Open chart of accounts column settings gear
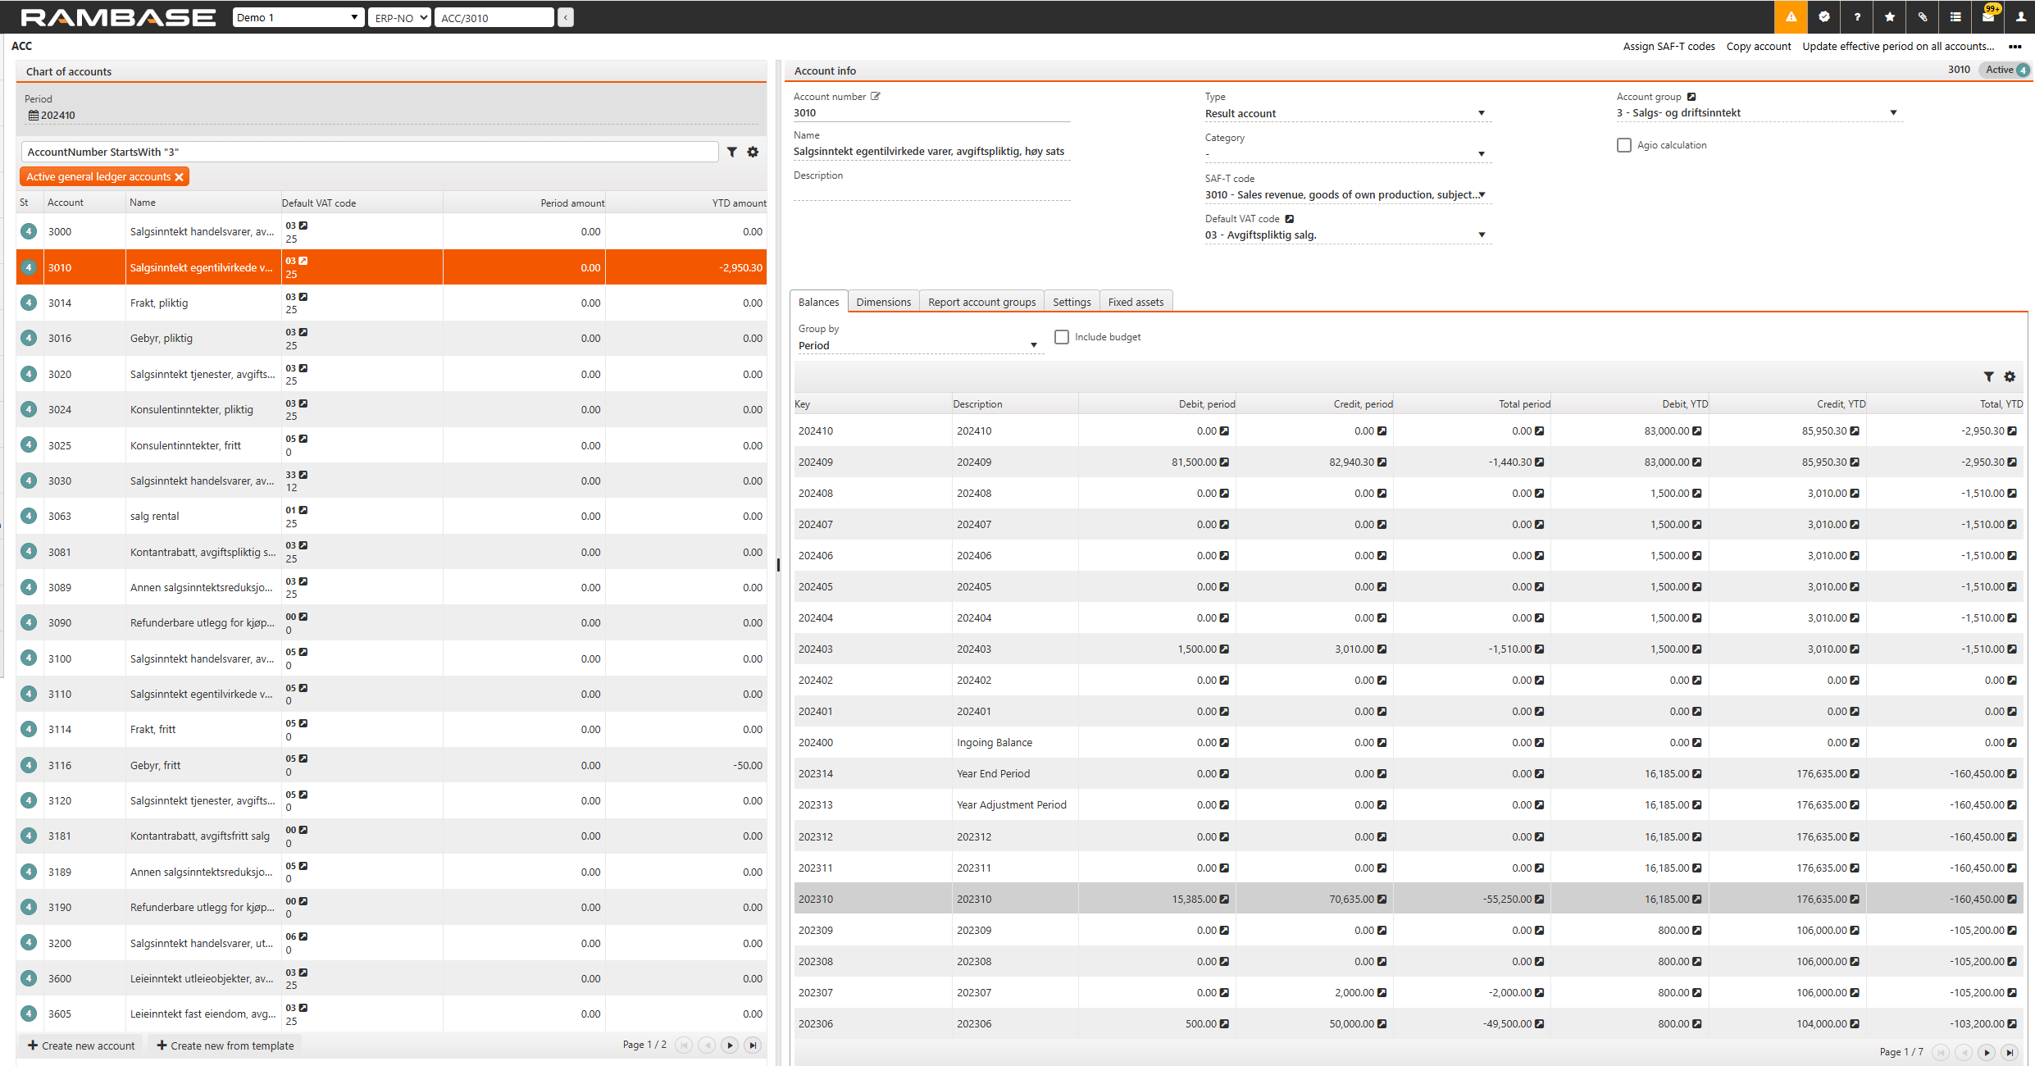The height and width of the screenshot is (1066, 2035). tap(753, 152)
